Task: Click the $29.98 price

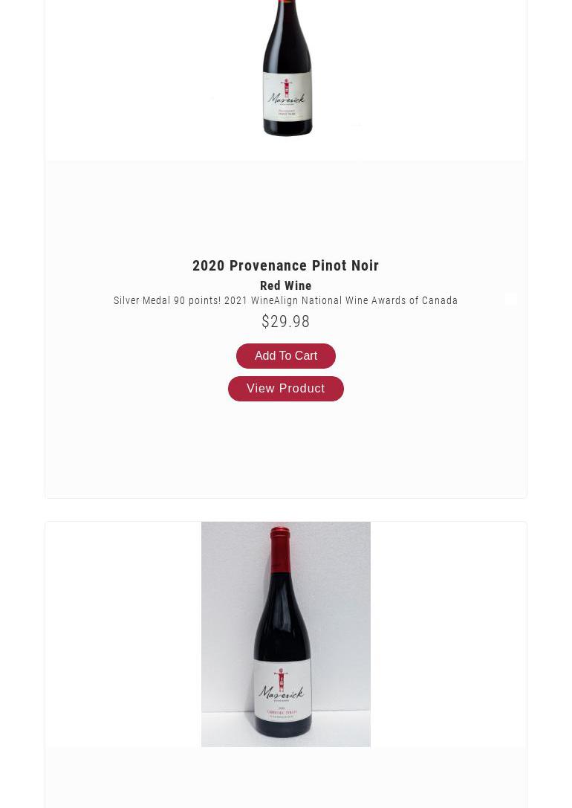Action: point(285,322)
